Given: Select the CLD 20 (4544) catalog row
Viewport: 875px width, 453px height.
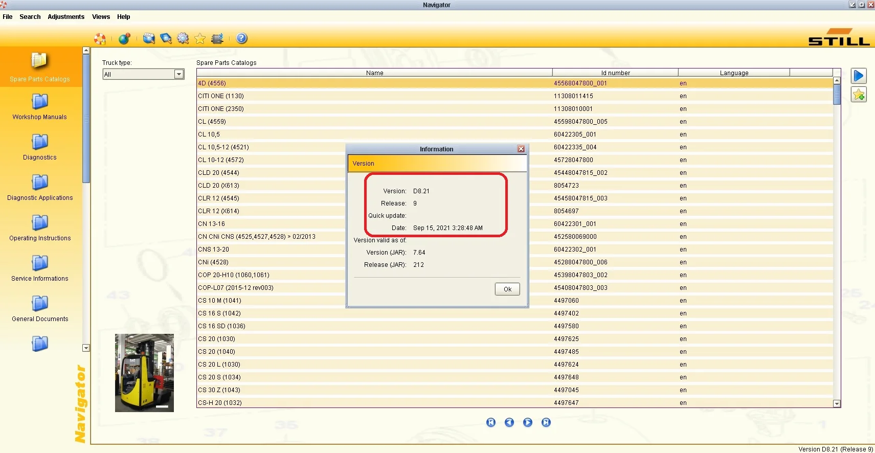Looking at the screenshot, I should coord(514,173).
